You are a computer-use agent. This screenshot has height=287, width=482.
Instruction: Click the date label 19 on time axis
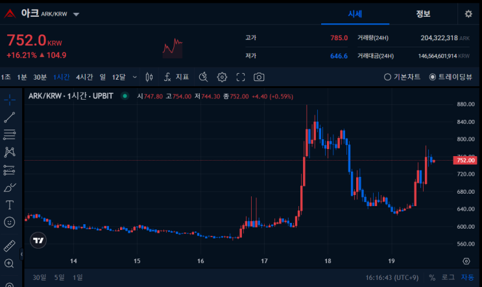pyautogui.click(x=391, y=261)
